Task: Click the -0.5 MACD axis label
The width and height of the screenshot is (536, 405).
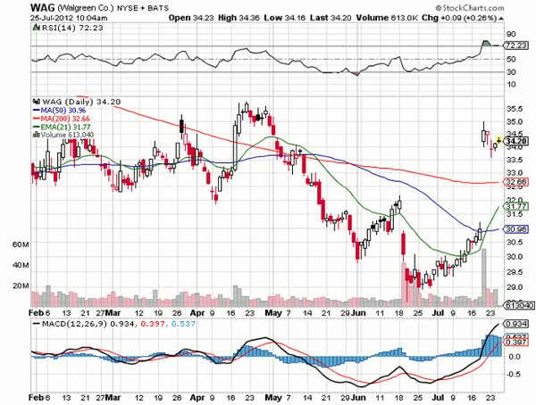Action: [x=514, y=375]
